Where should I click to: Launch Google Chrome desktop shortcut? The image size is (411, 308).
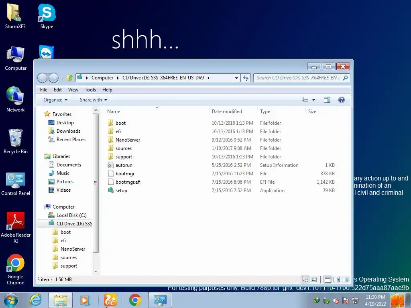pos(16,269)
